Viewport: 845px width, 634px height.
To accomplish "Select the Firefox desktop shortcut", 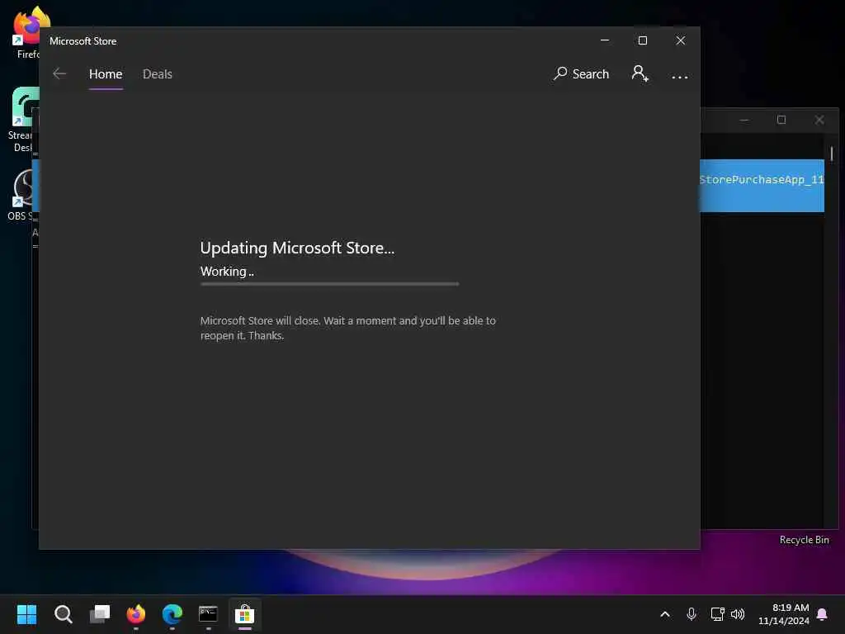I will point(26,31).
